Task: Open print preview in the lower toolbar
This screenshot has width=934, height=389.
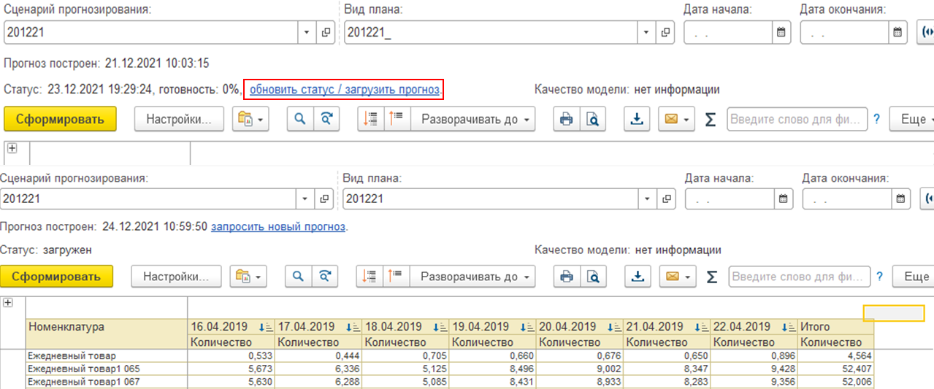Action: 593,277
